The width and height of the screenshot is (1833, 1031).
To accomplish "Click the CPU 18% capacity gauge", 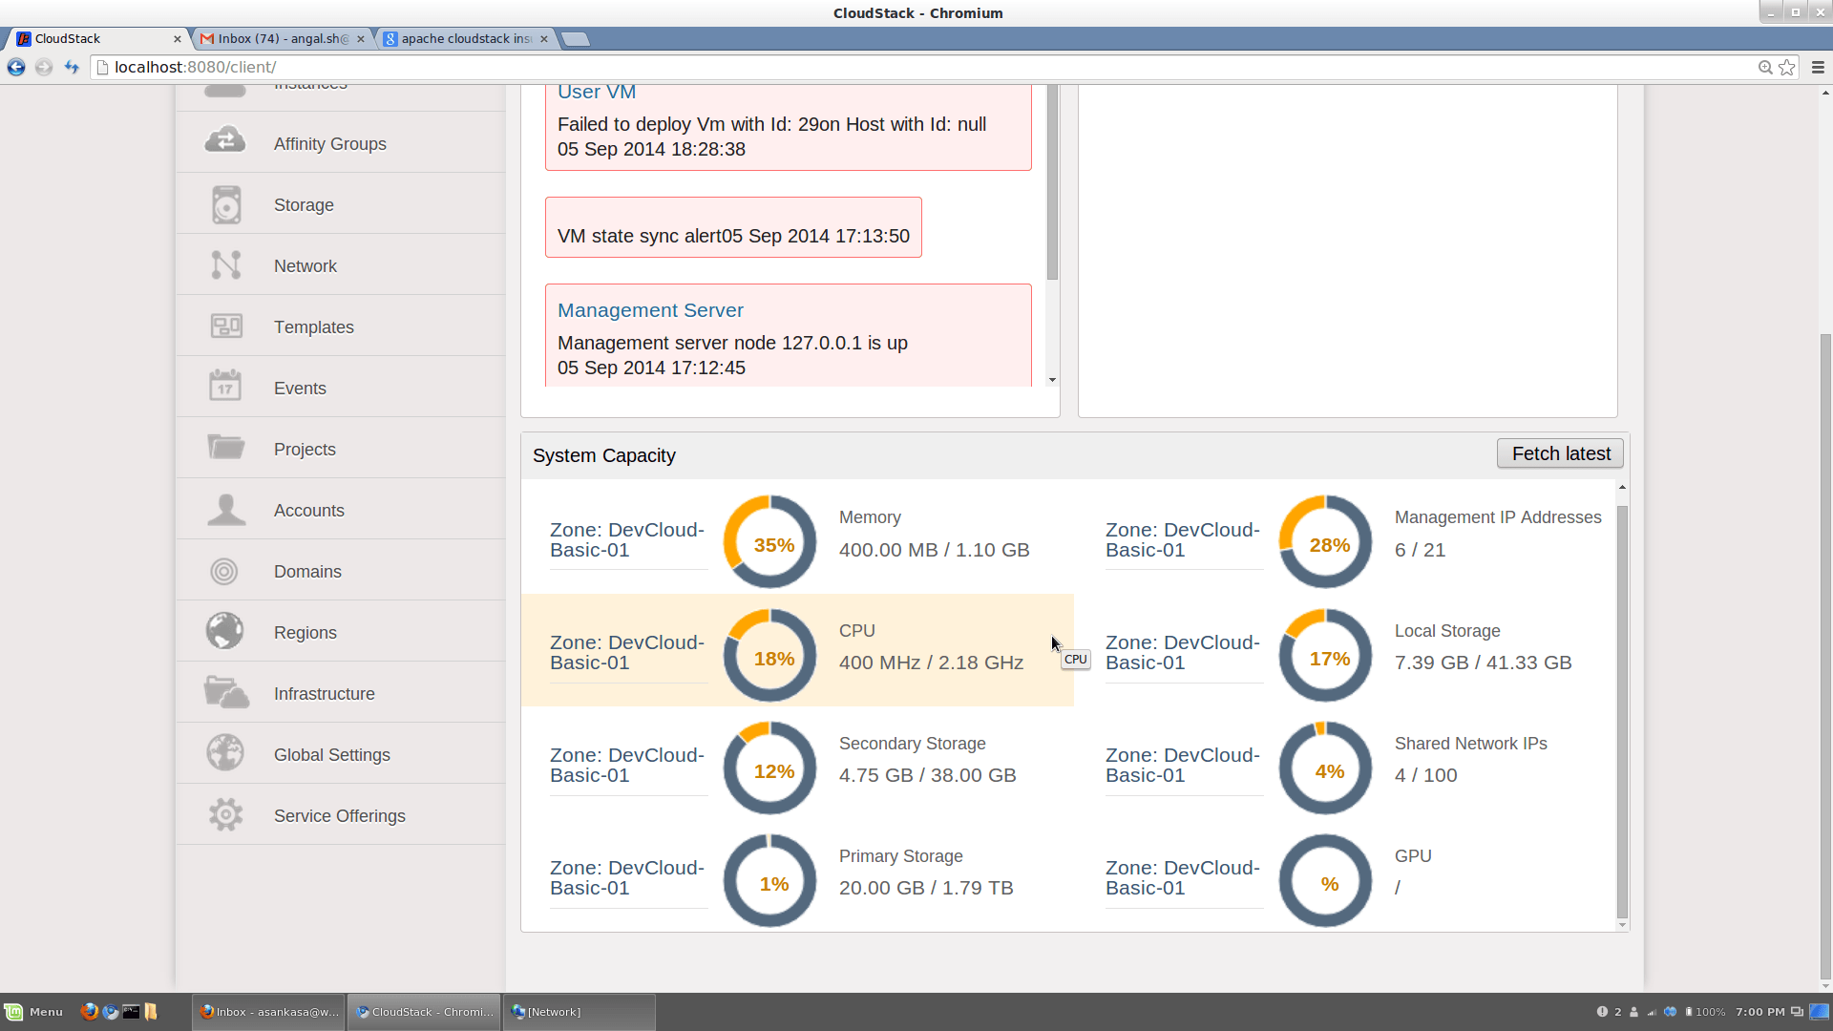I will click(x=769, y=655).
